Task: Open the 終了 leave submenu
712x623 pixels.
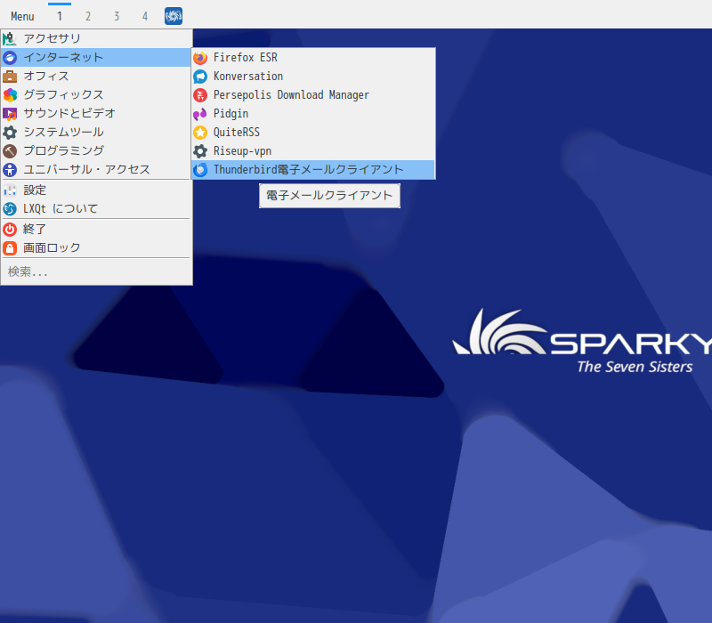Action: click(x=96, y=229)
